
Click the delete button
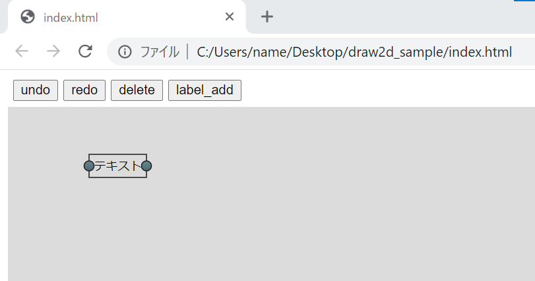pyautogui.click(x=137, y=90)
